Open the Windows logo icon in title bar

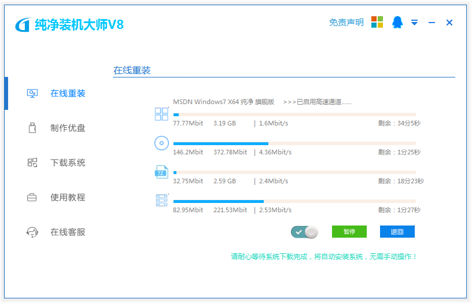pyautogui.click(x=377, y=22)
